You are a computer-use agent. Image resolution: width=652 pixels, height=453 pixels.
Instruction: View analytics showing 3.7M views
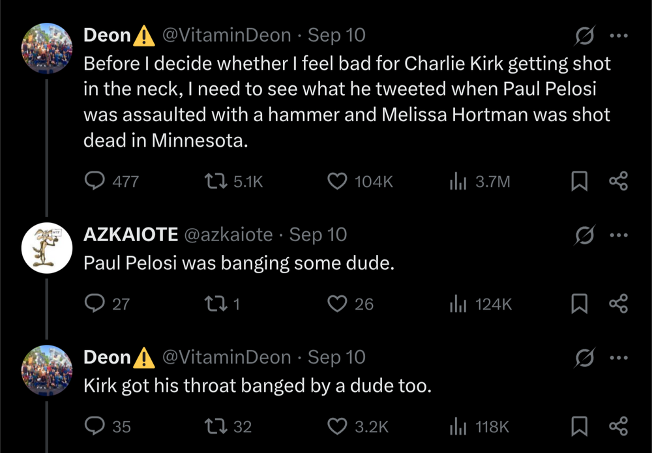(459, 181)
